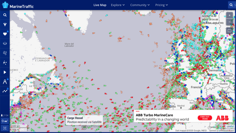
Task: Click Terranova e Labrador label
Action: (42, 59)
